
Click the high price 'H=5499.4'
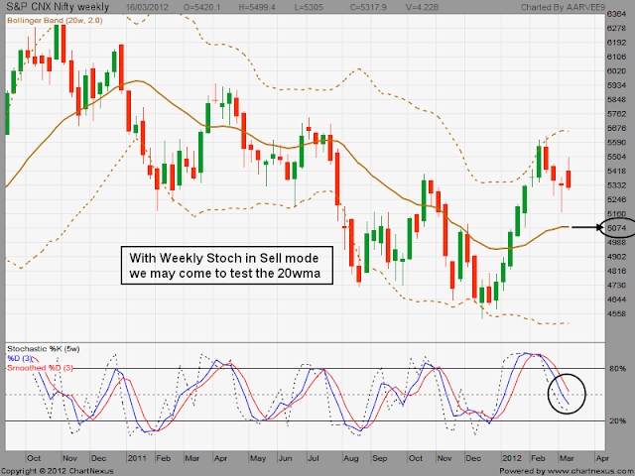pyautogui.click(x=258, y=7)
